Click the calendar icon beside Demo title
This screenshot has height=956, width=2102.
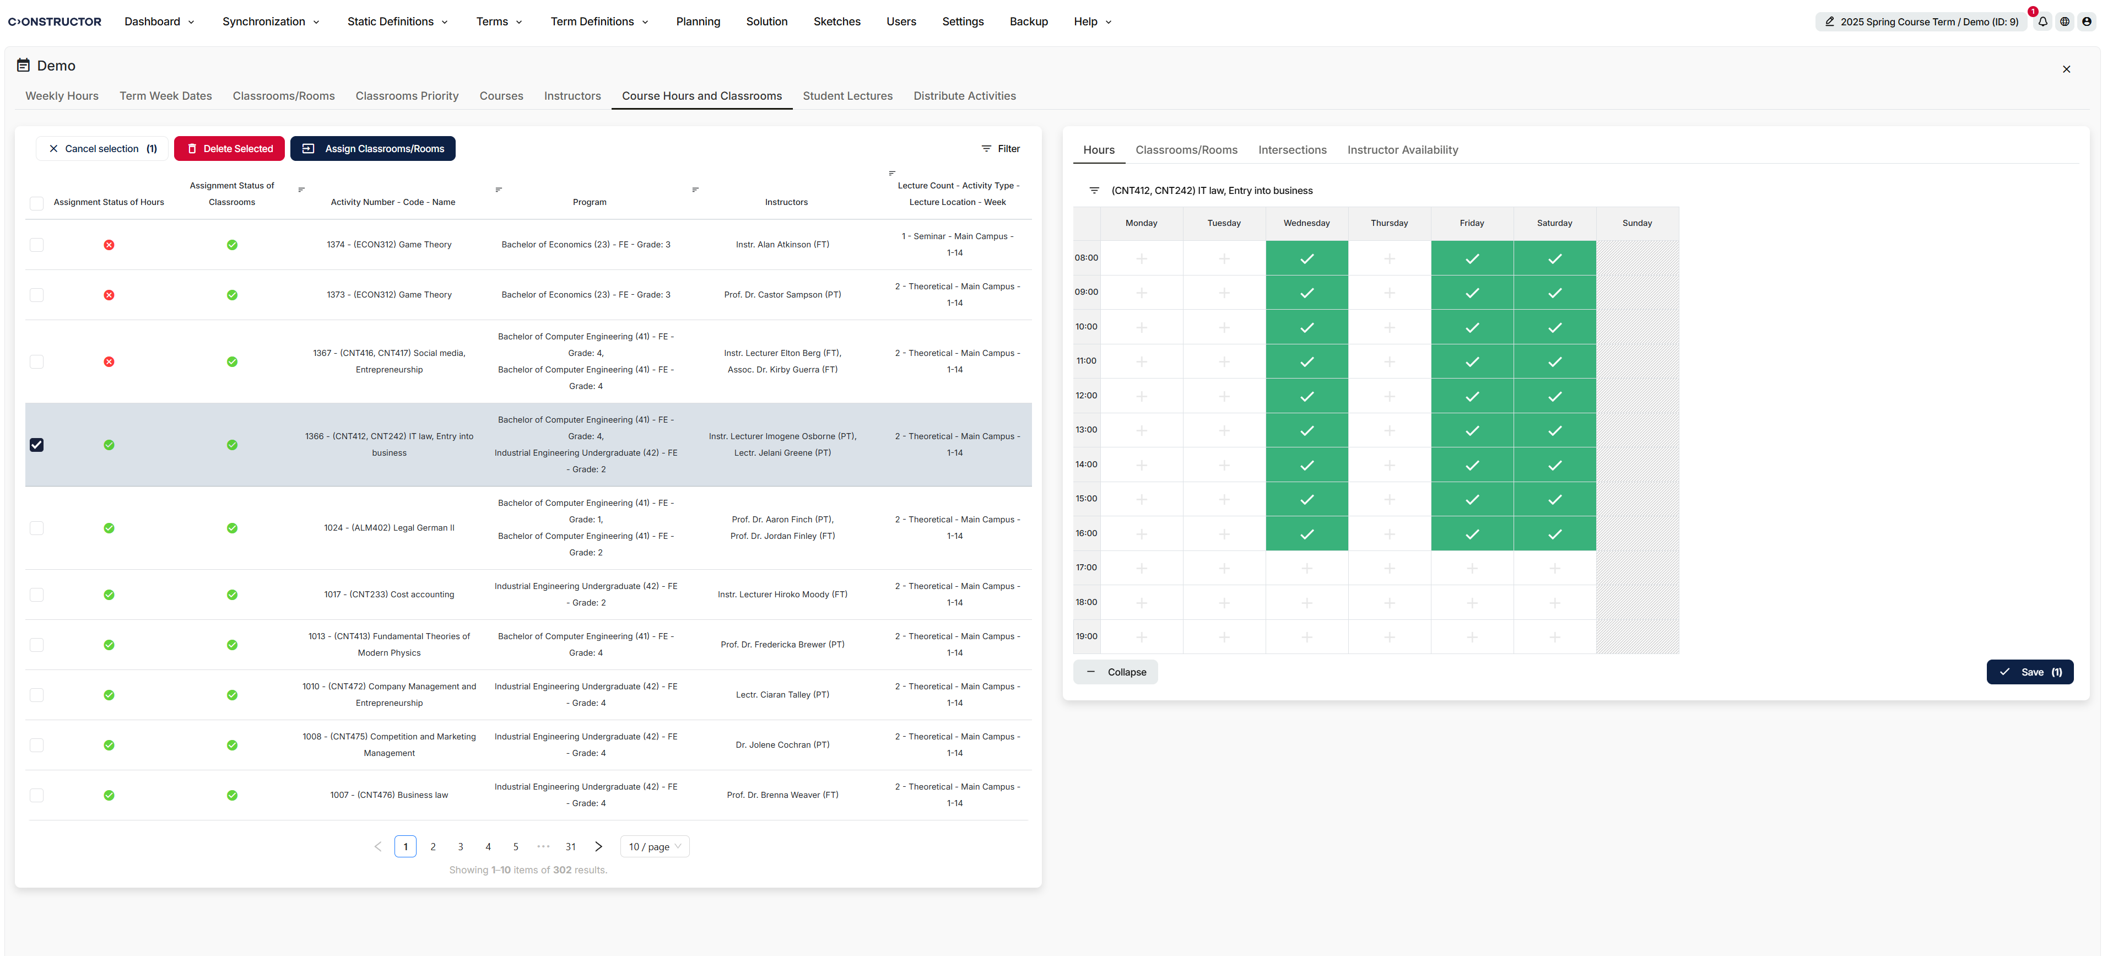coord(24,65)
